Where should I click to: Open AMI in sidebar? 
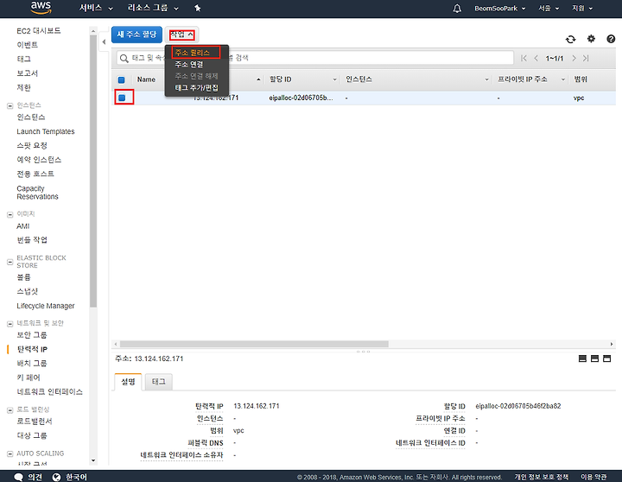[22, 226]
